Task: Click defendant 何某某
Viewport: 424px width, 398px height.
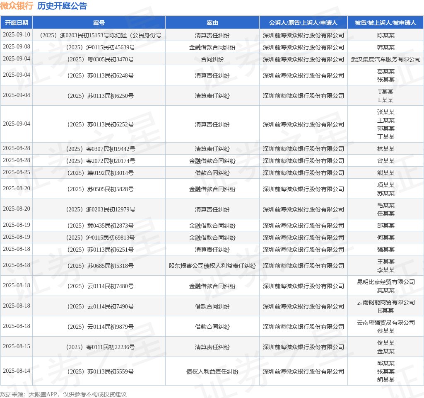Action: [386, 238]
